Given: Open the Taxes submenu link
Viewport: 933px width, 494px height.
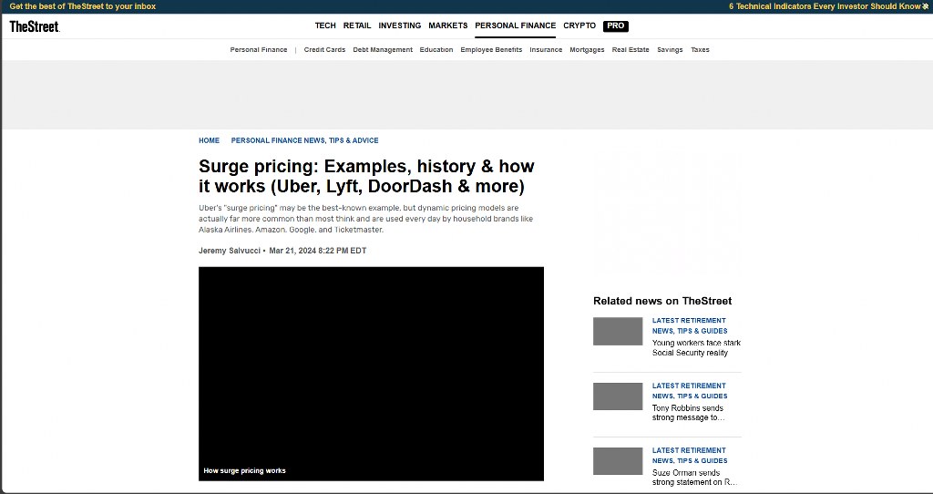Looking at the screenshot, I should point(701,50).
